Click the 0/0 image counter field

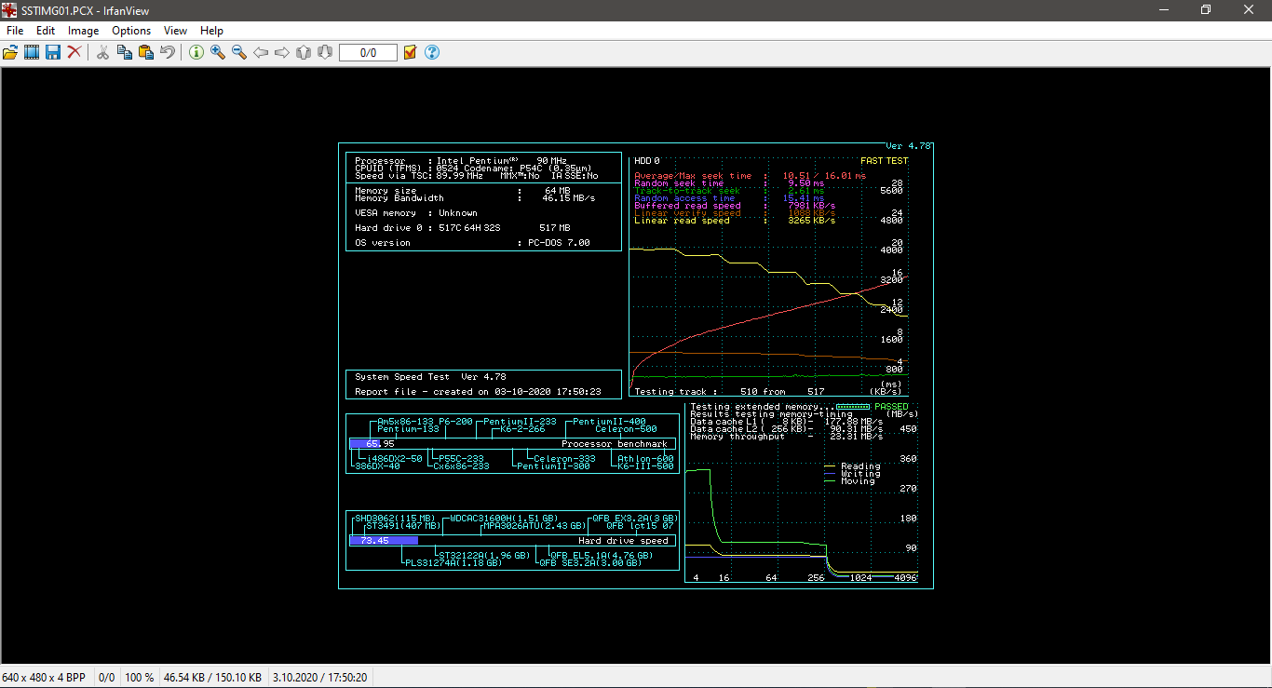pyautogui.click(x=368, y=53)
